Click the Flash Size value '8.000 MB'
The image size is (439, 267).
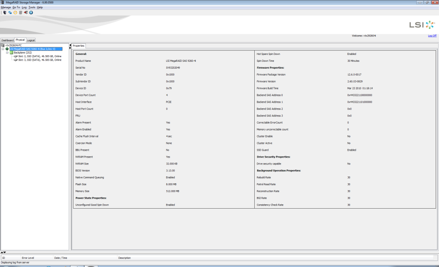(x=171, y=184)
